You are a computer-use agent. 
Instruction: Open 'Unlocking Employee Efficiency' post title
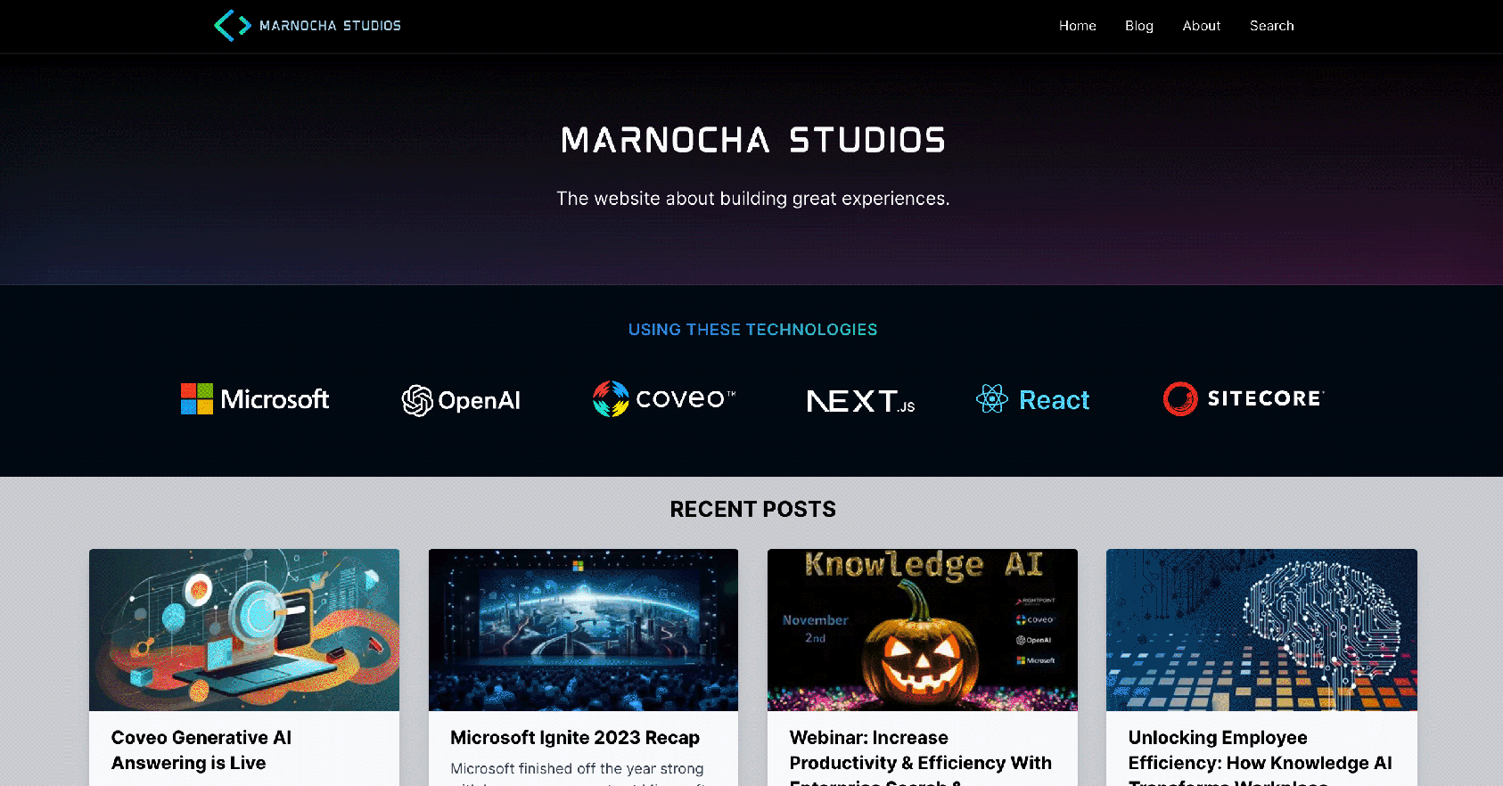pyautogui.click(x=1260, y=757)
